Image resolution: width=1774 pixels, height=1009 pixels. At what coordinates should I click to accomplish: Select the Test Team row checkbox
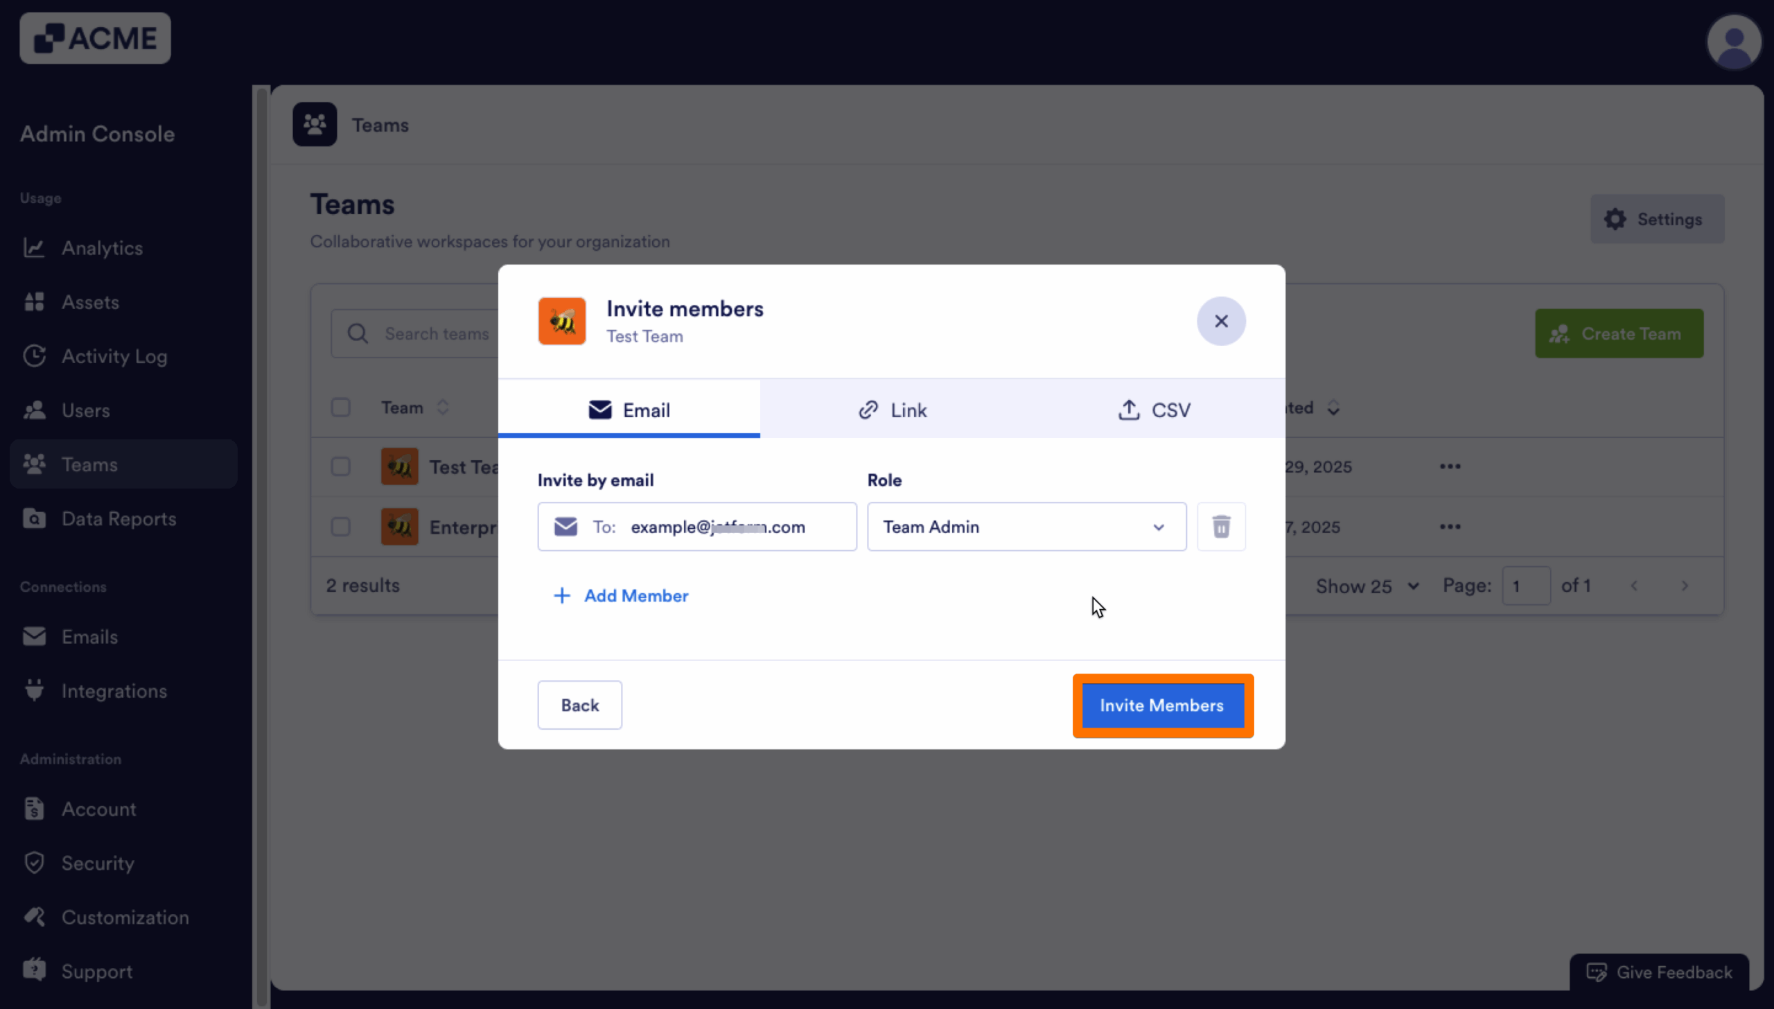(340, 466)
